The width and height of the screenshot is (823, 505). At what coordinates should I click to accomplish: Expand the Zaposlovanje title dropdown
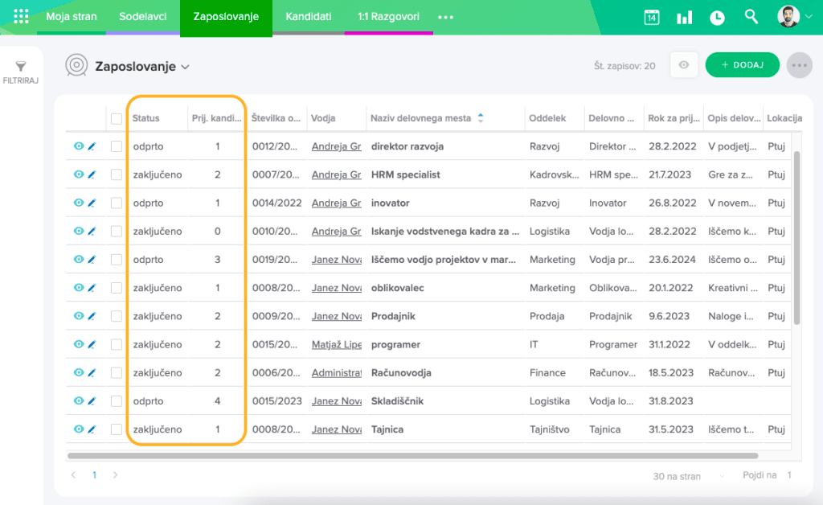click(185, 67)
